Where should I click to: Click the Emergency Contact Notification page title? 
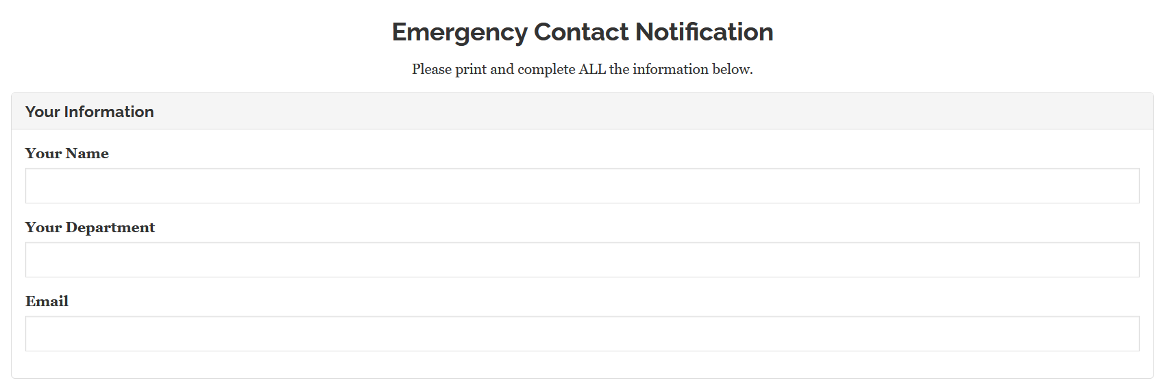pyautogui.click(x=582, y=32)
